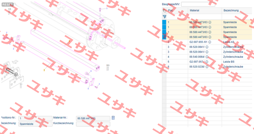Image resolution: width=254 pixels, height=134 pixels.
Task: Select the Pos. 2 cell of Leiste AS
Action: coord(177,42)
